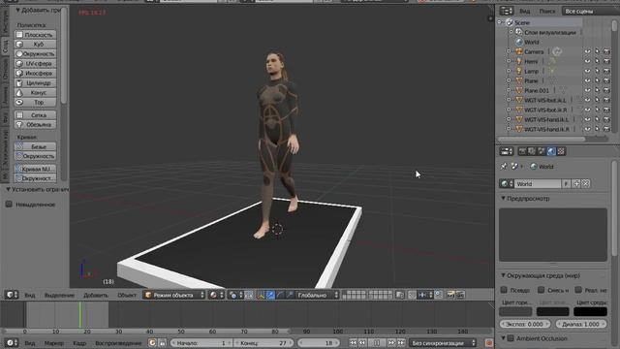The image size is (620, 349).
Task: Expand the Слои визуализации outliner row
Action: tap(511, 32)
